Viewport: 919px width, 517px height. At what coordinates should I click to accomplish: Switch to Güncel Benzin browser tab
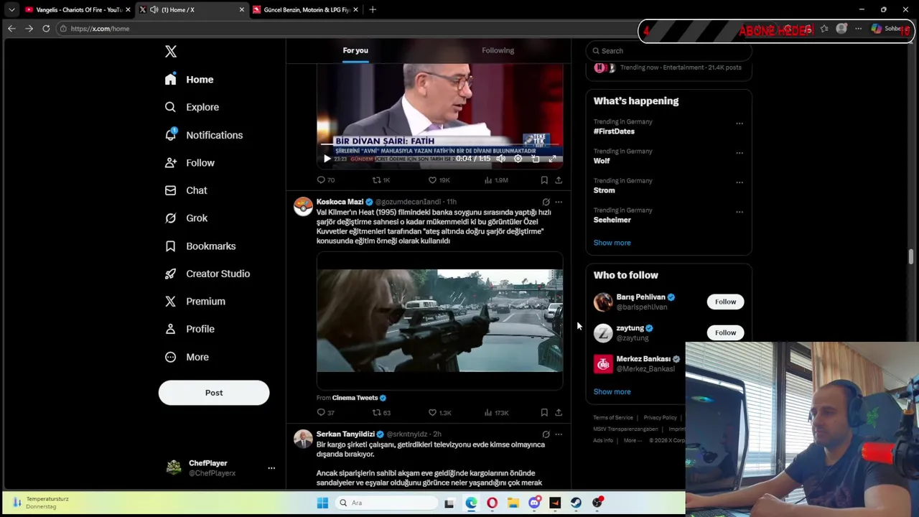(305, 10)
